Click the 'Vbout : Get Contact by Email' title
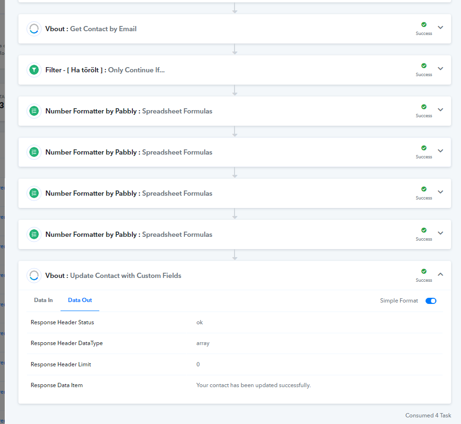 click(91, 29)
